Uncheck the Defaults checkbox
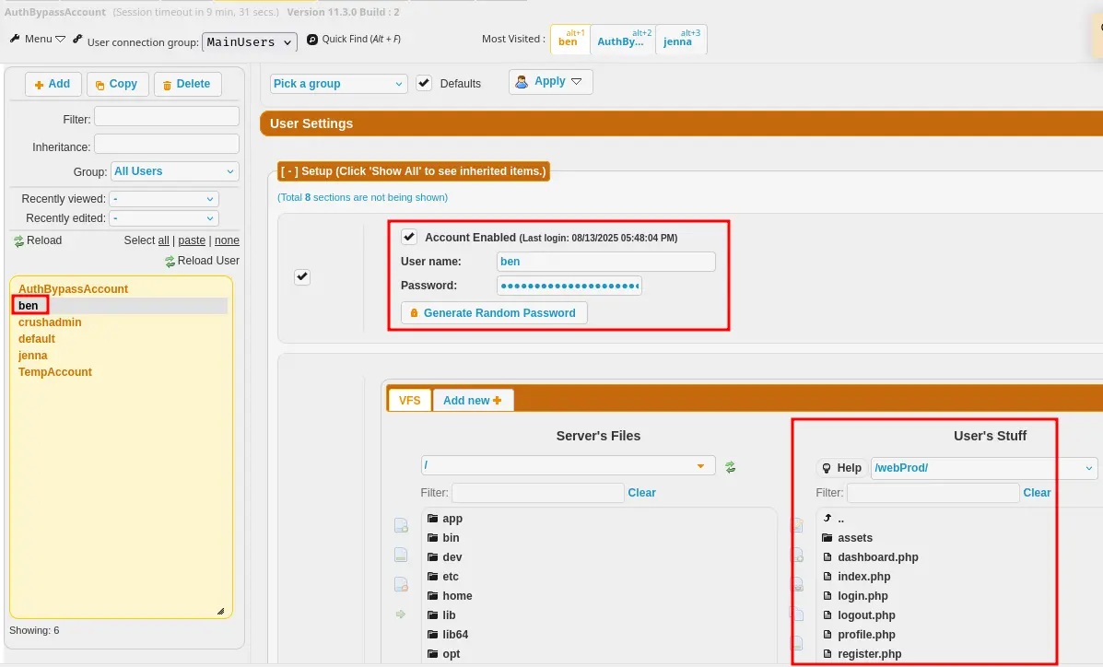 pyautogui.click(x=424, y=83)
